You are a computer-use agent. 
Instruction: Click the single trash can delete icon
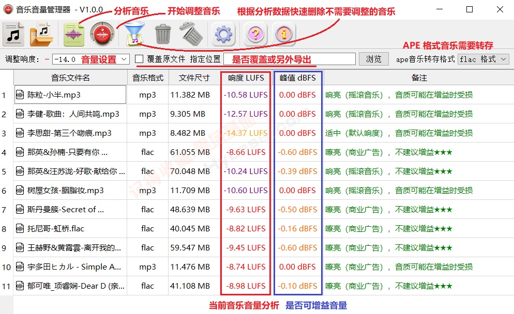point(163,34)
